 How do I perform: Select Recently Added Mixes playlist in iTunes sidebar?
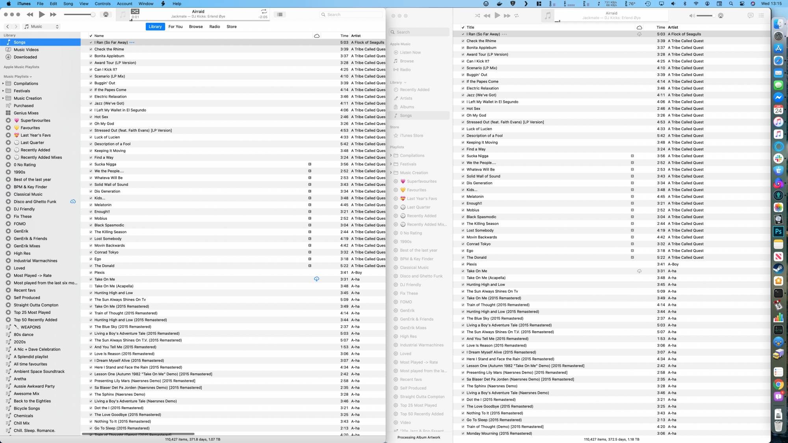pyautogui.click(x=41, y=158)
